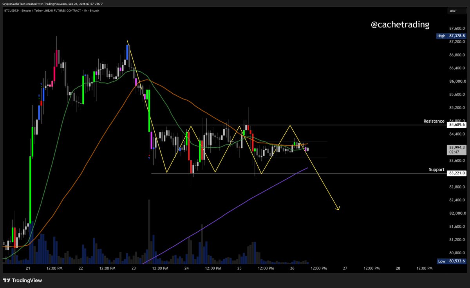Click the 85,600.0 price axis value
The height and width of the screenshot is (288, 470).
pyautogui.click(x=457, y=94)
